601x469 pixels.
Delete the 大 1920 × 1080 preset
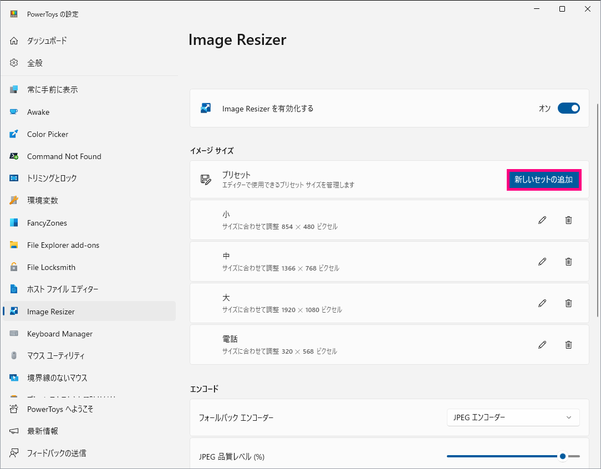tap(568, 303)
